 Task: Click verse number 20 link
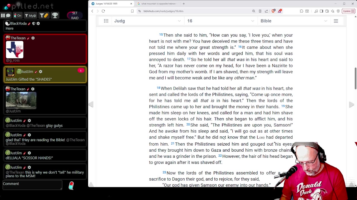188,124
